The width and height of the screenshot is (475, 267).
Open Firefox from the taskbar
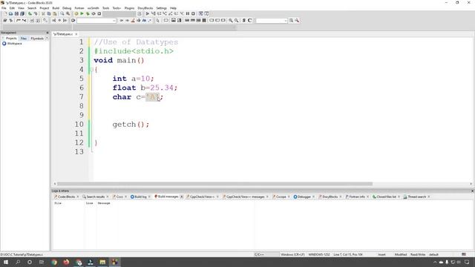coord(66,262)
